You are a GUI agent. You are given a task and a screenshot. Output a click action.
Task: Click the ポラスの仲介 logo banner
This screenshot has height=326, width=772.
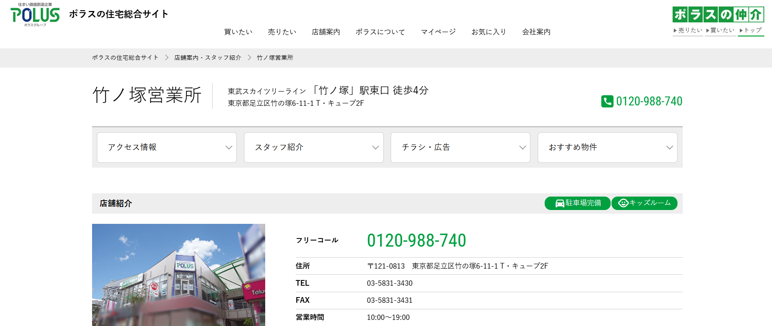[718, 15]
